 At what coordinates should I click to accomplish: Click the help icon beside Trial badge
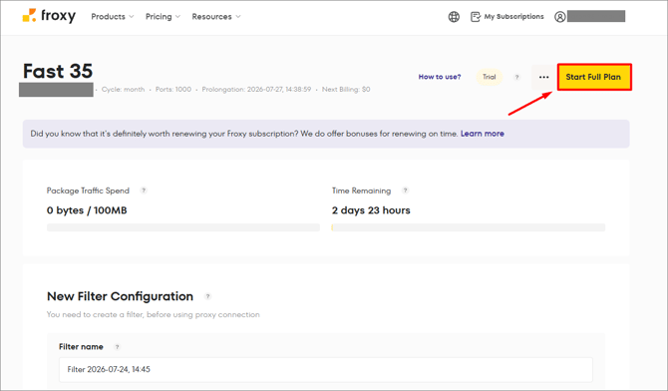pos(516,77)
